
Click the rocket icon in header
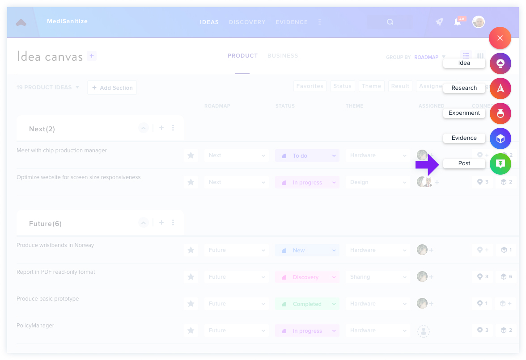click(x=439, y=22)
